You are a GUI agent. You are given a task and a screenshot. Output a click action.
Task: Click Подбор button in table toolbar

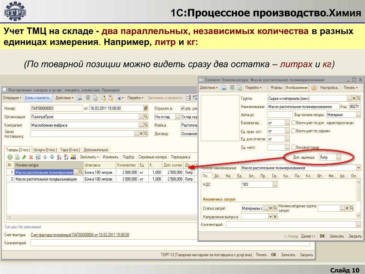(x=128, y=157)
